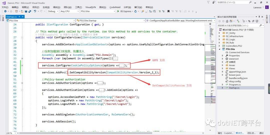Open the VisualSVN menu
This screenshot has width=270, height=135.
(x=90, y=7)
